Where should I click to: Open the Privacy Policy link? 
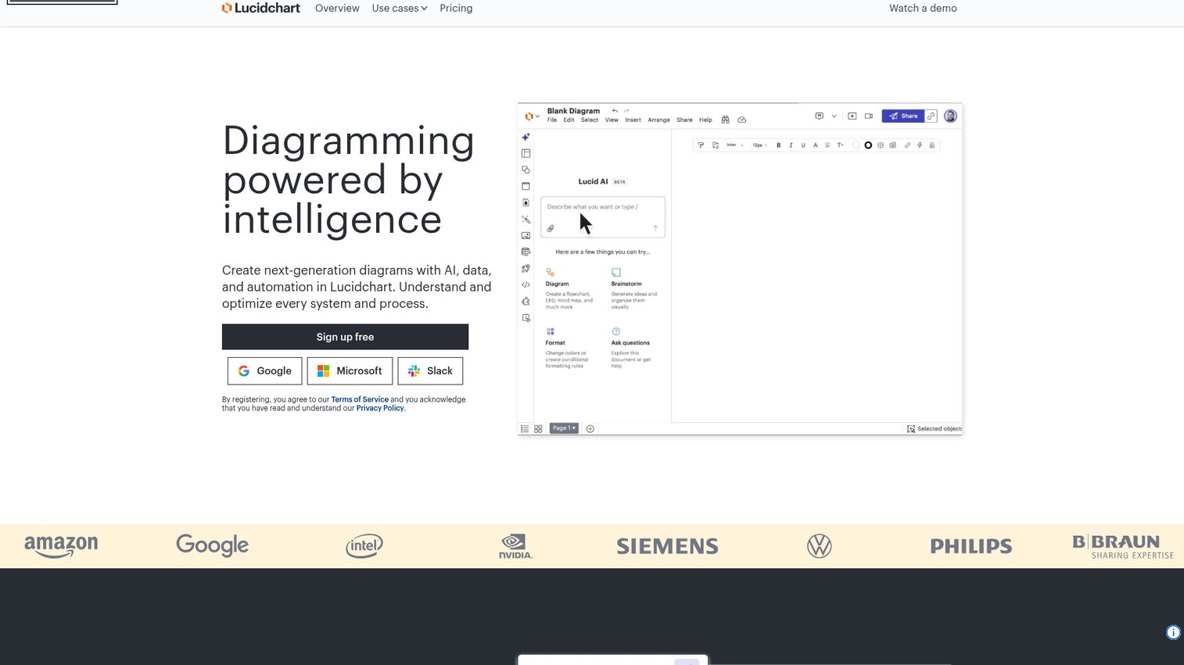(x=380, y=408)
